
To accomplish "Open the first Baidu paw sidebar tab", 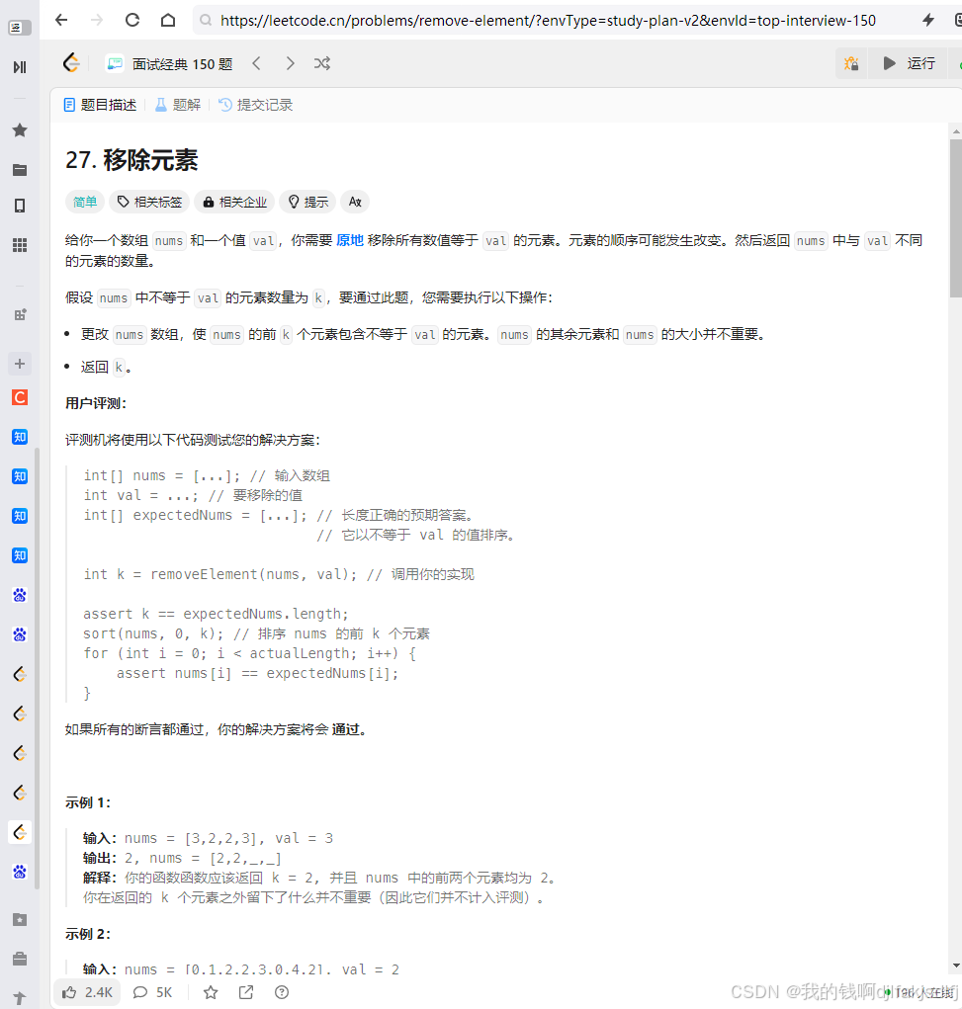I will [20, 595].
